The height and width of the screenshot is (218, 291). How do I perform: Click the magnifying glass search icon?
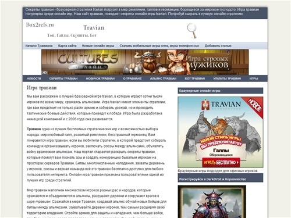(x=192, y=31)
